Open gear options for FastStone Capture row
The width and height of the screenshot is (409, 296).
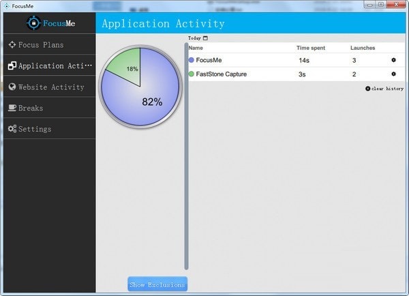393,74
